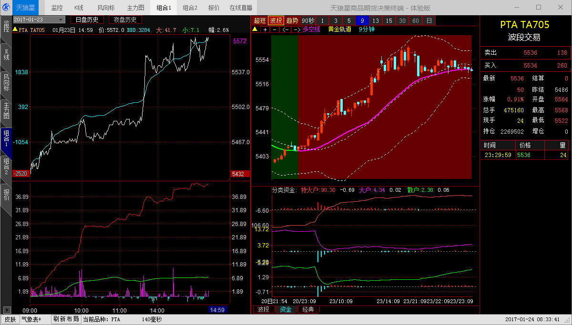
Task: Open the 2017-01-23 date dropdown
Action: point(39,20)
